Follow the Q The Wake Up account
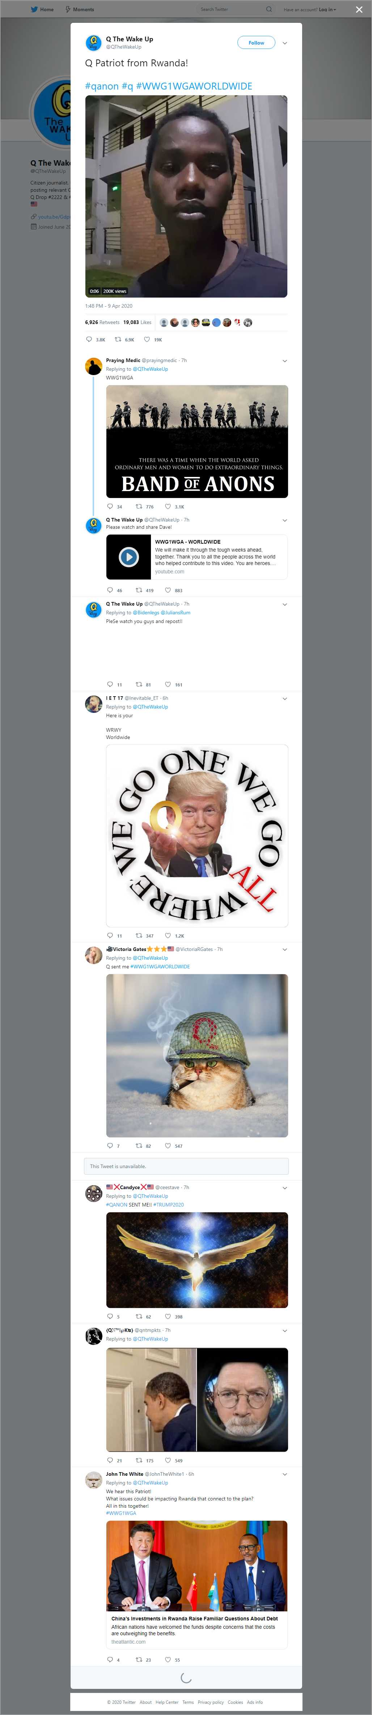The height and width of the screenshot is (1715, 372). click(256, 43)
